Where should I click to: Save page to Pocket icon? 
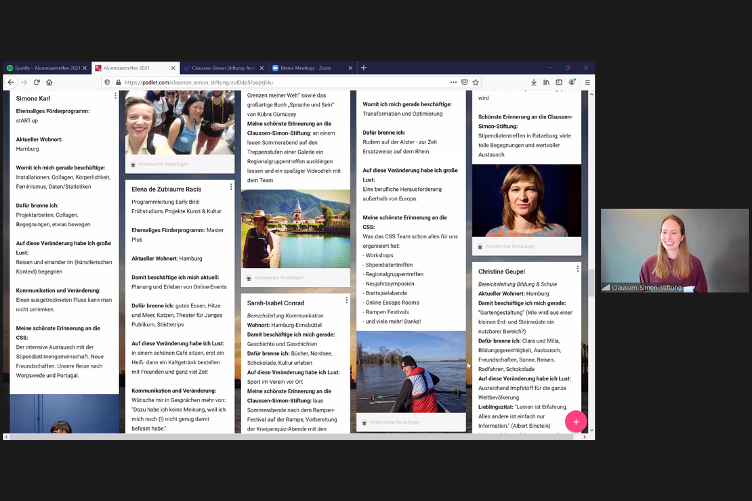[464, 82]
